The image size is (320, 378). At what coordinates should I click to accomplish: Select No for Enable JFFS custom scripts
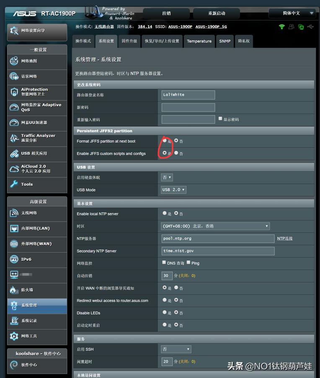[176, 153]
